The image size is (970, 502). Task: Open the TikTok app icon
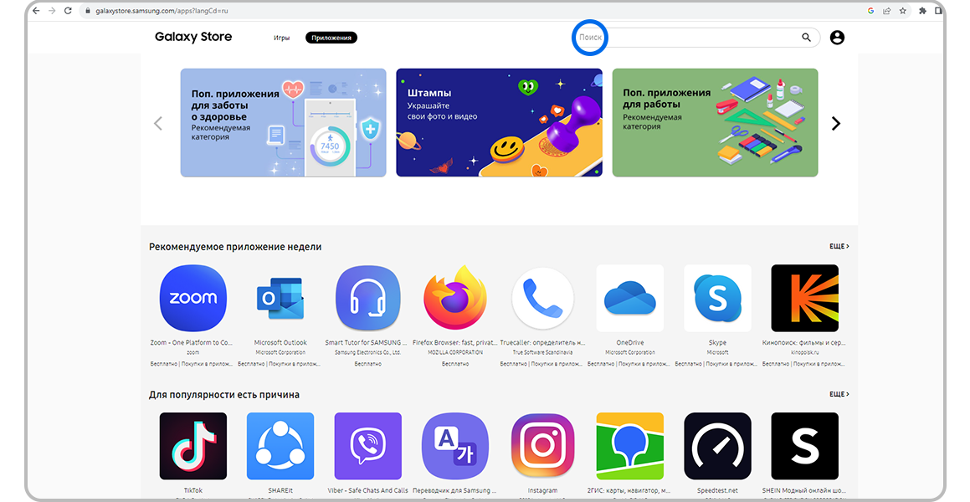pyautogui.click(x=193, y=446)
